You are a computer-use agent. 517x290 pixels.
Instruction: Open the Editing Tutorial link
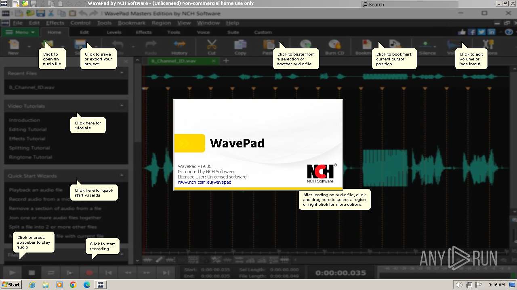28,129
